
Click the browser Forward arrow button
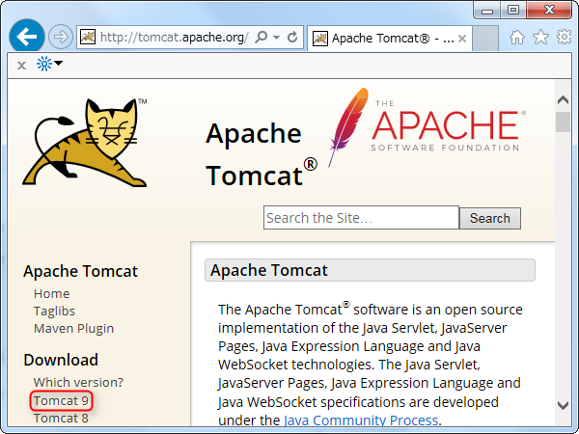click(x=61, y=37)
